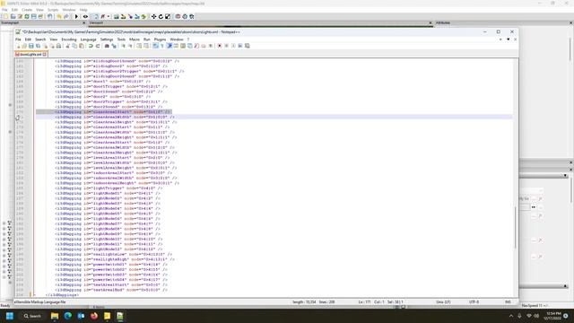The image size is (574, 323).
Task: Click the New scene icon in GIANTS Editor
Action: click(6, 16)
